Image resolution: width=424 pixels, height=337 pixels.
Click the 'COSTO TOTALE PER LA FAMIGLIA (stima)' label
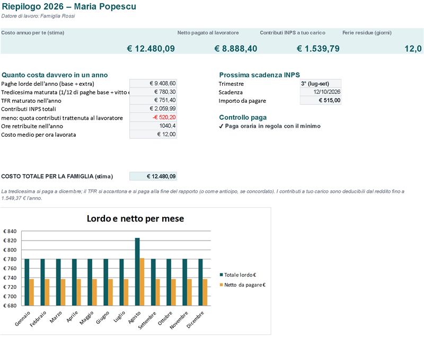(57, 176)
